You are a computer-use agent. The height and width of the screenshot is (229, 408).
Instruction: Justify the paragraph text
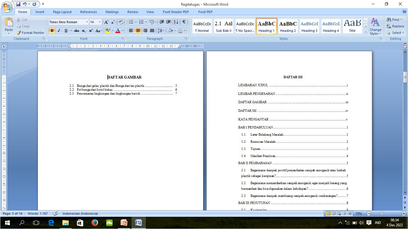[152, 31]
